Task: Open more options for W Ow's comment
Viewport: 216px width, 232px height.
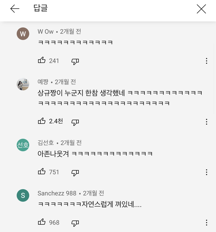Action: pyautogui.click(x=206, y=61)
